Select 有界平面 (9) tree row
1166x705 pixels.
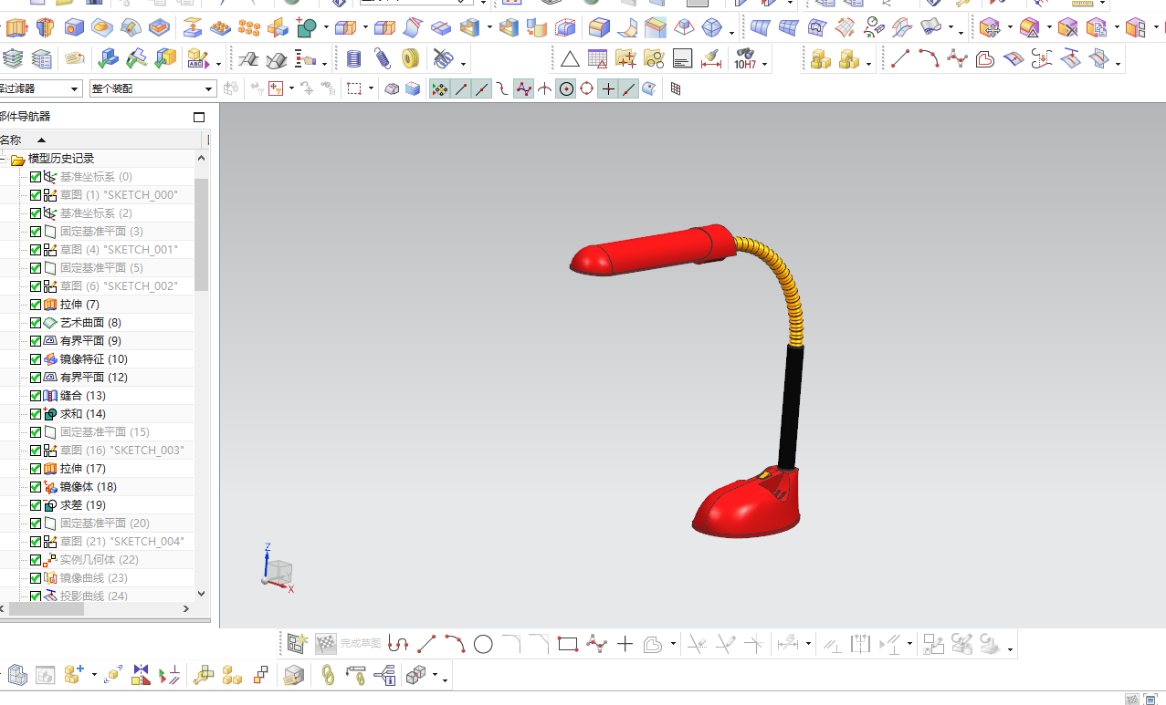pyautogui.click(x=90, y=341)
